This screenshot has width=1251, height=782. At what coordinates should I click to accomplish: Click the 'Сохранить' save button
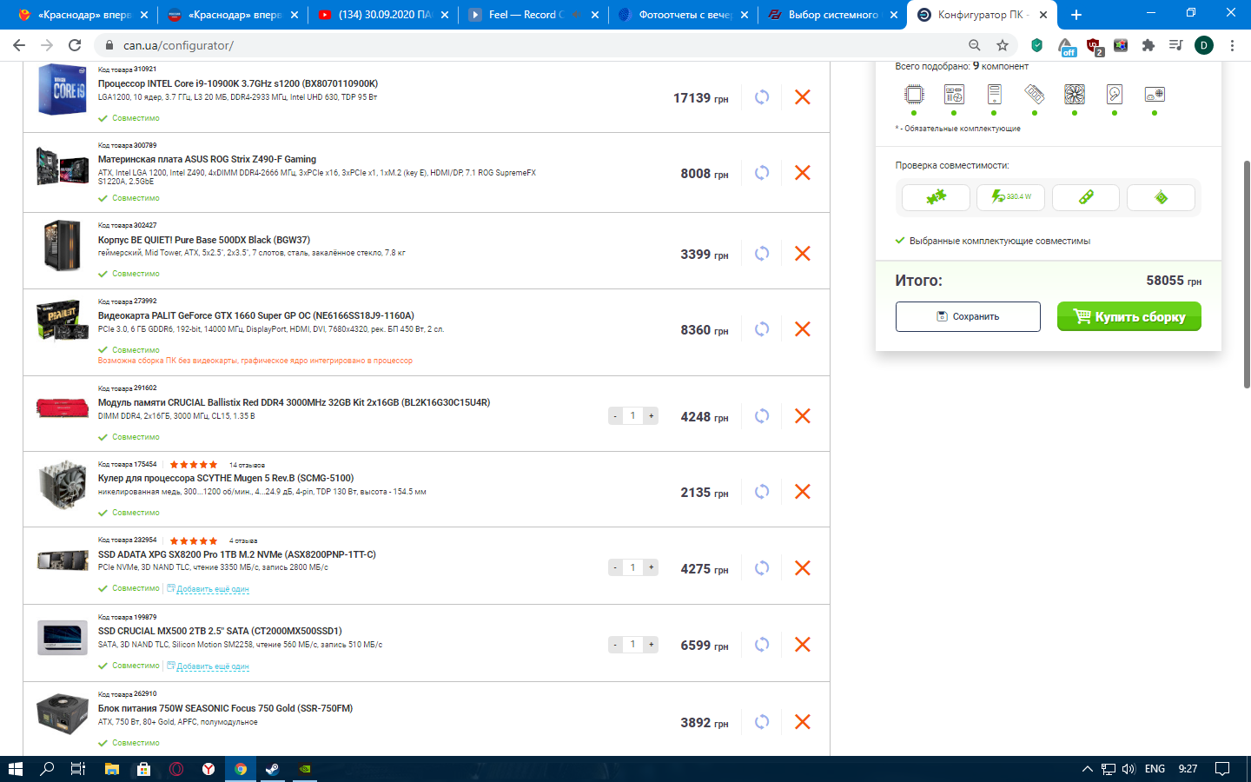tap(968, 316)
